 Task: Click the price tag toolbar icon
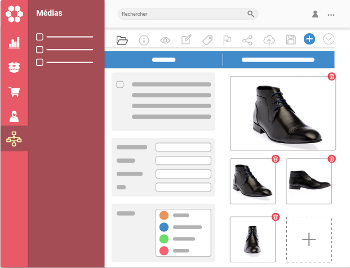207,41
